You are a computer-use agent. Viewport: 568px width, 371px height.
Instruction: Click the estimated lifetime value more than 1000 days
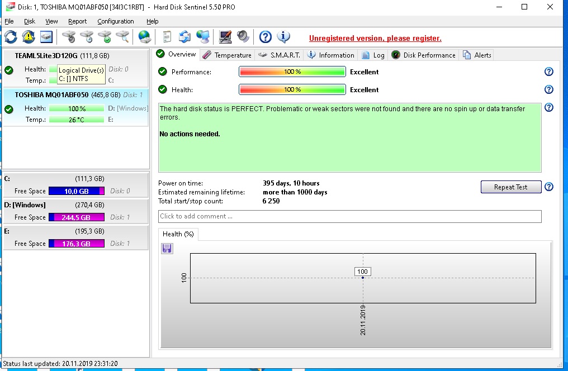(295, 192)
